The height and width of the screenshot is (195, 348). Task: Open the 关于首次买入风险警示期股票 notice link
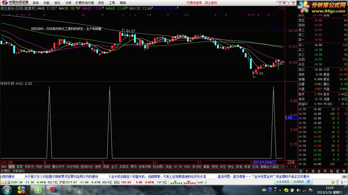(x=61, y=176)
